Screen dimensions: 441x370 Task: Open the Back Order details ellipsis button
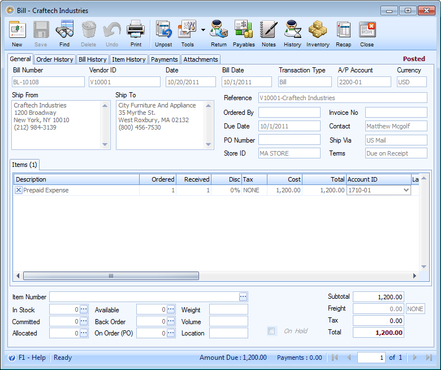click(x=171, y=321)
